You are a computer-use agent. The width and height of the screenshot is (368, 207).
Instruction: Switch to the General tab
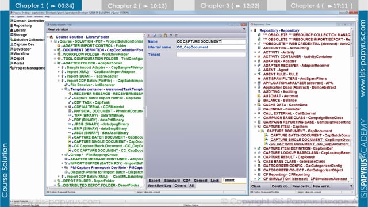201,180
